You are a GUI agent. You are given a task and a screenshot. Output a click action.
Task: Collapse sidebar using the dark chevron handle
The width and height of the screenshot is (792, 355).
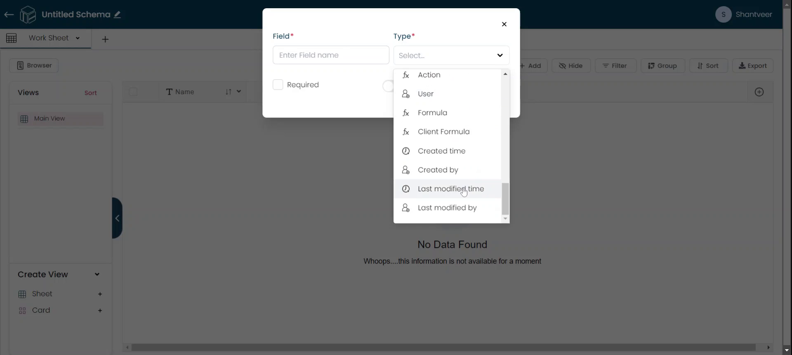point(117,218)
